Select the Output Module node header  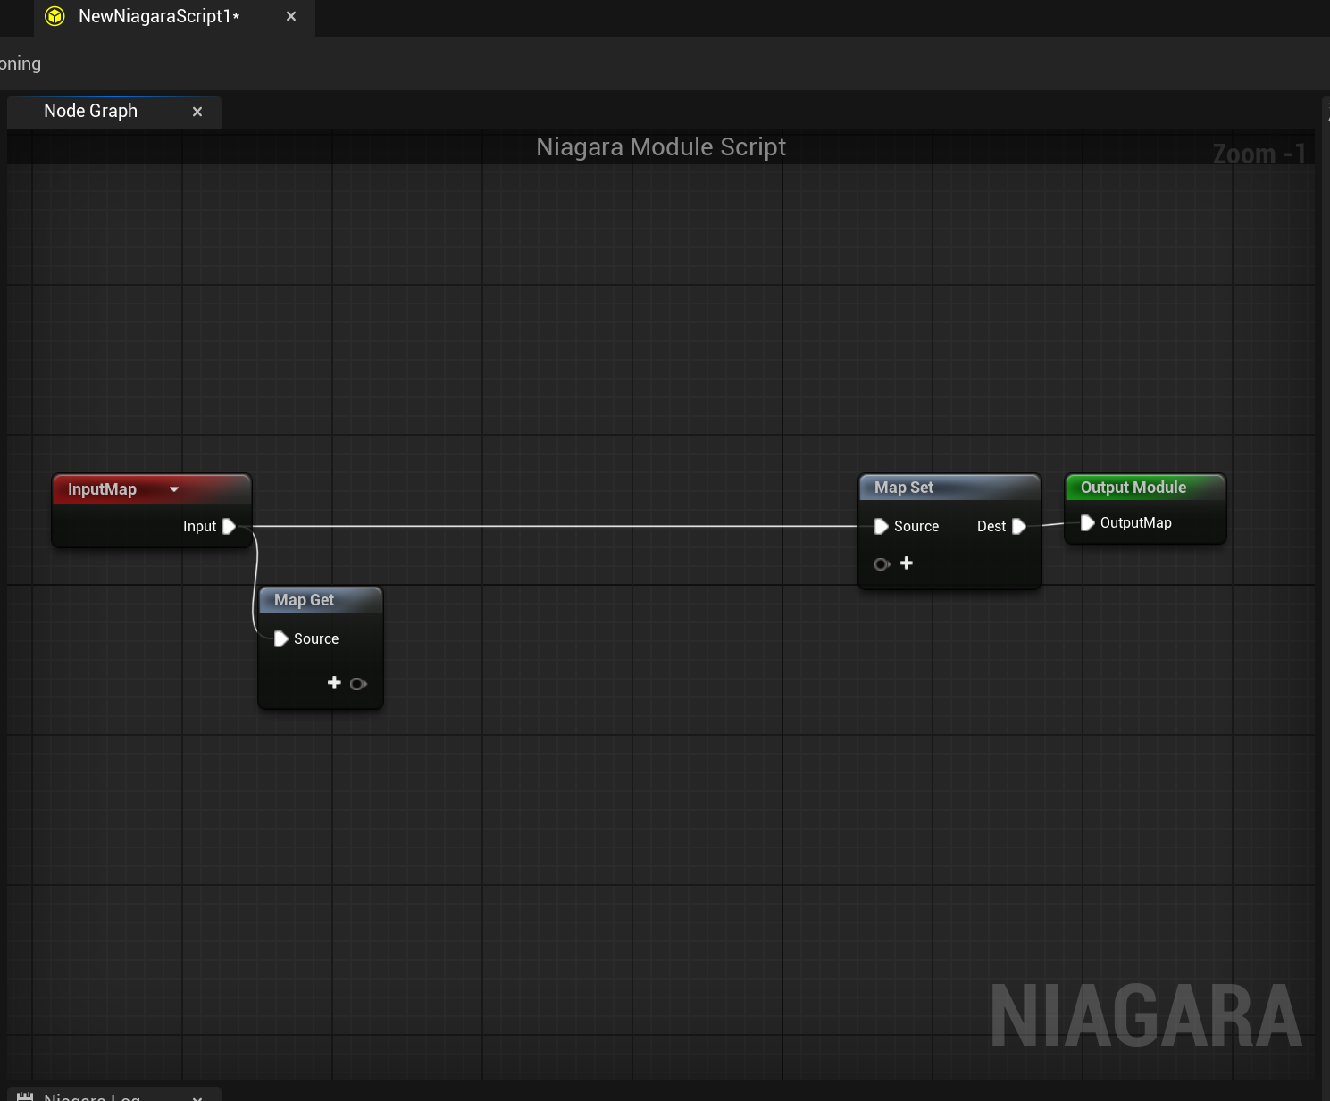[1145, 488]
